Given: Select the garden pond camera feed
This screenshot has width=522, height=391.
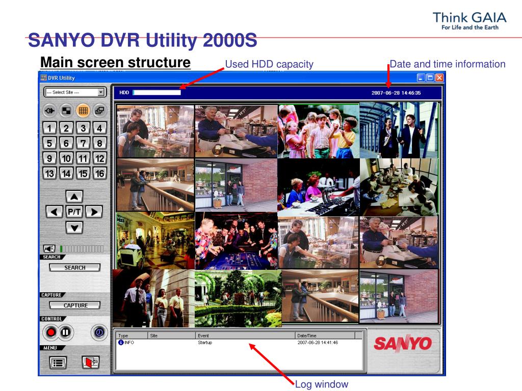Looking at the screenshot, I should point(238,298).
